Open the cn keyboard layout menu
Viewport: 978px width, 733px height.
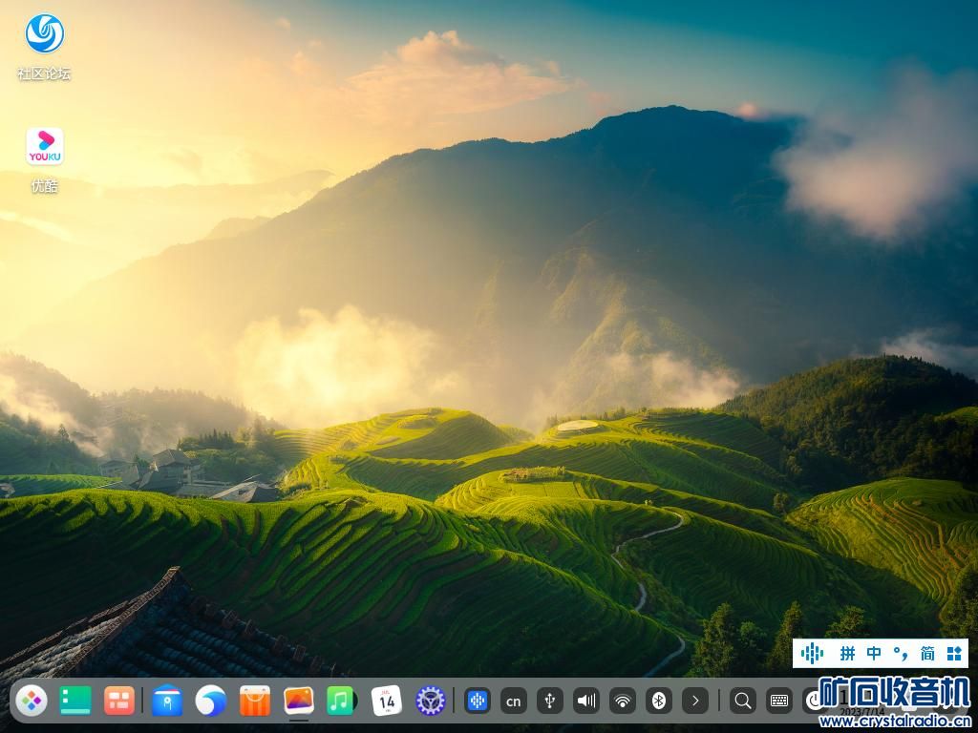514,702
